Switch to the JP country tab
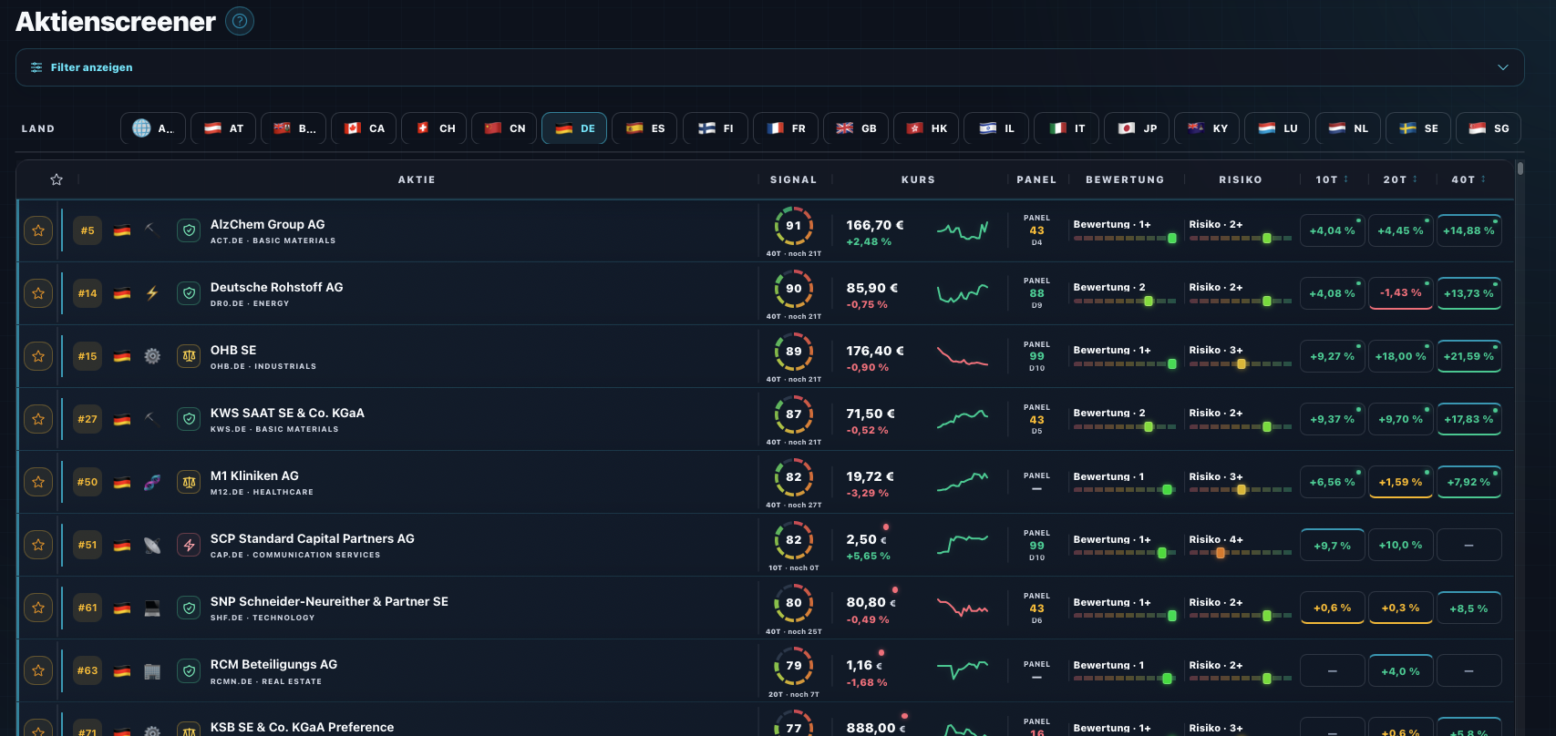 (x=1137, y=128)
